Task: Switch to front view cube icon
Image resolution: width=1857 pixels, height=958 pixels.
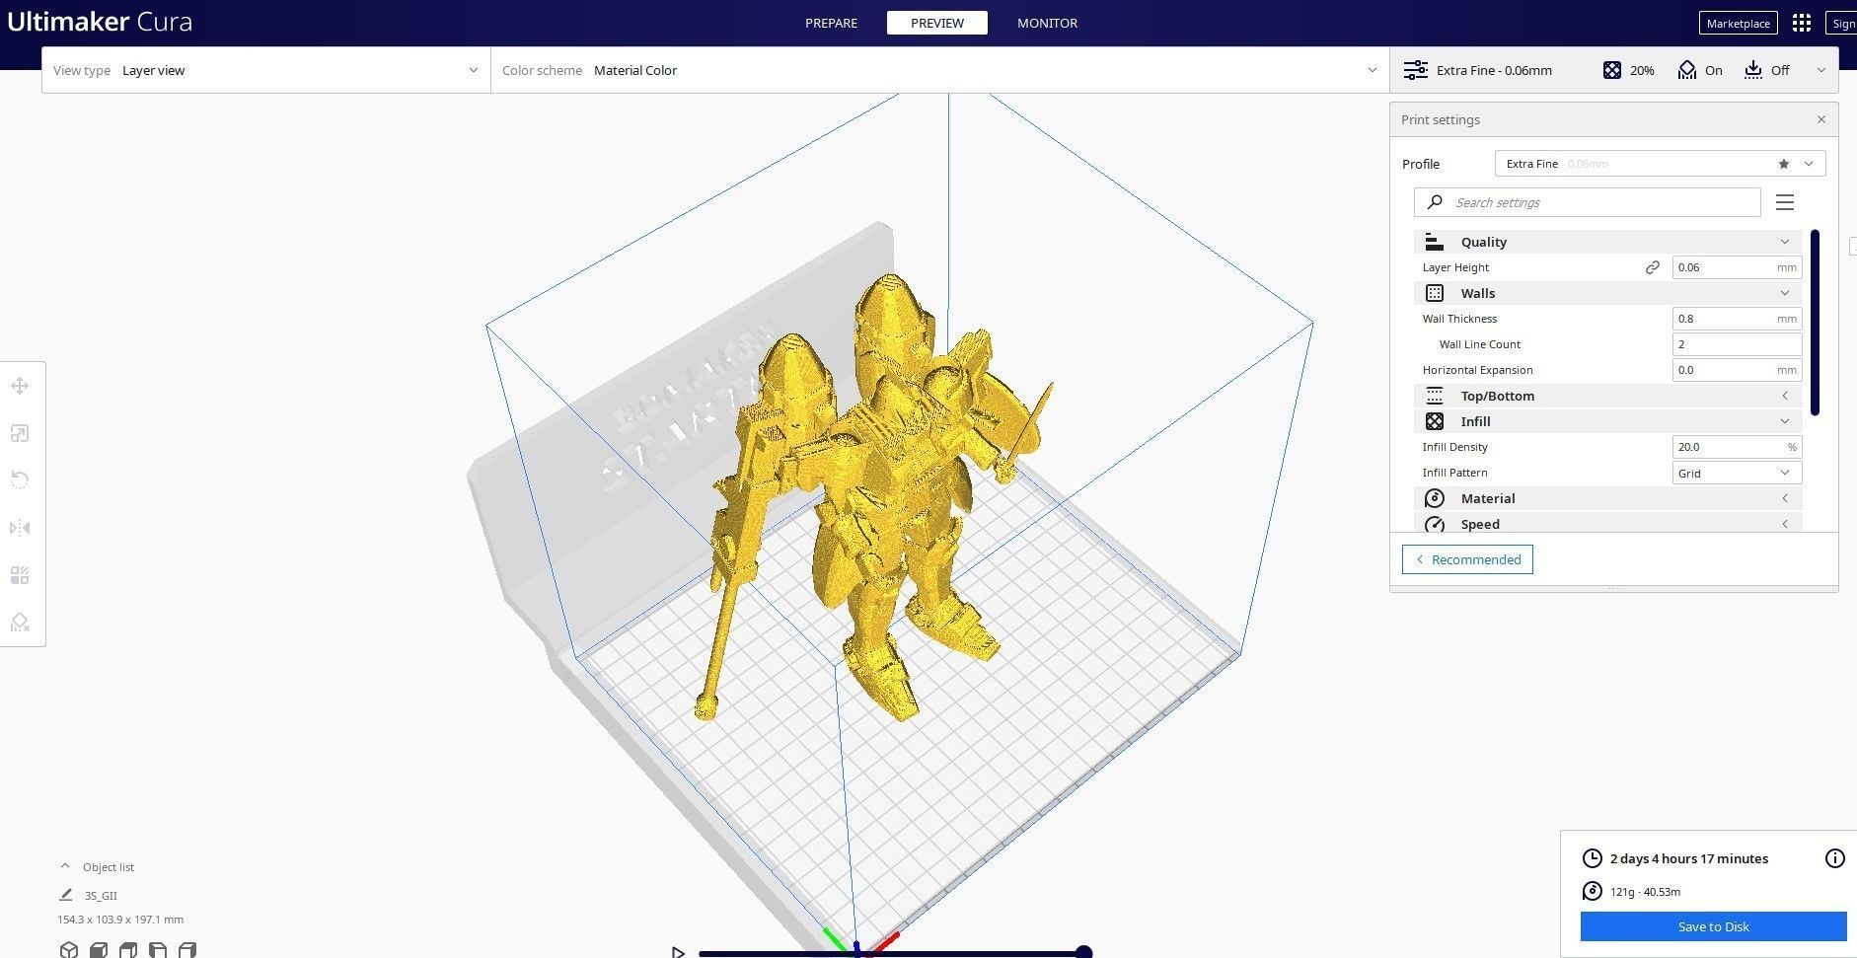Action: (98, 949)
